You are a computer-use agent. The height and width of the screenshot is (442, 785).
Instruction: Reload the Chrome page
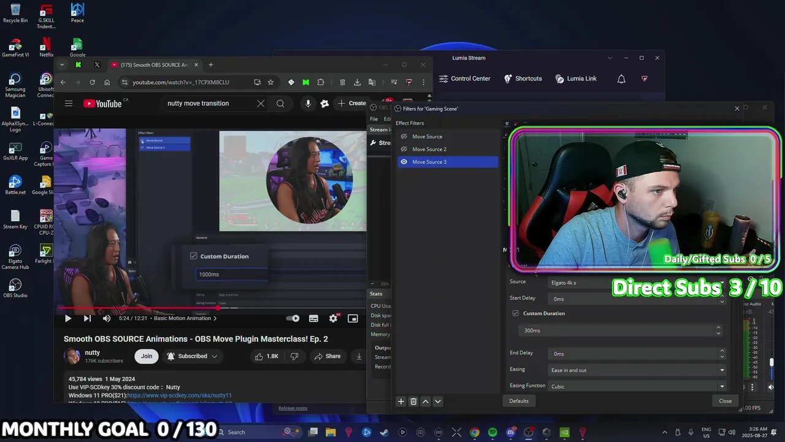pos(92,82)
